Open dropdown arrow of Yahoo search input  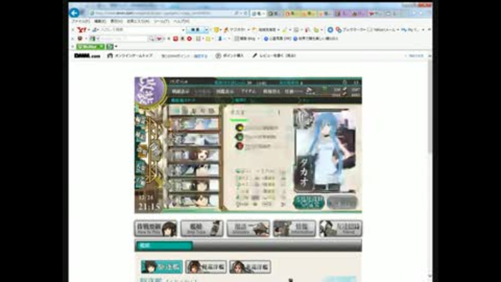(x=183, y=30)
